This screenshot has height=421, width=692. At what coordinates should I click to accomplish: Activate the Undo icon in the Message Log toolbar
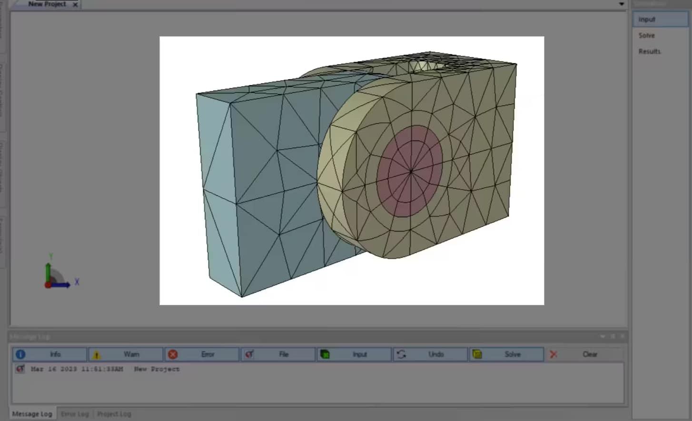[x=402, y=354]
